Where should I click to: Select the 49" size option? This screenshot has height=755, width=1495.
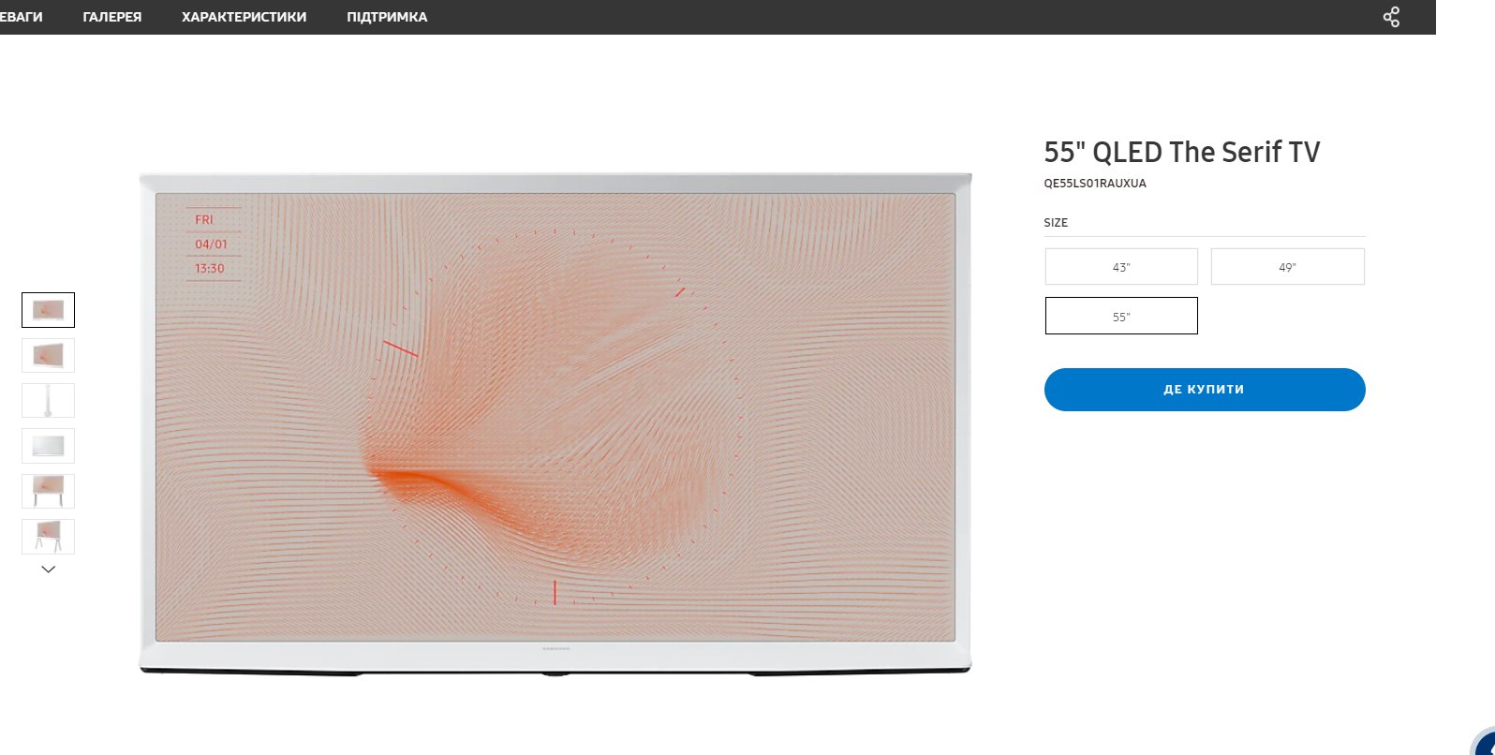tap(1287, 267)
